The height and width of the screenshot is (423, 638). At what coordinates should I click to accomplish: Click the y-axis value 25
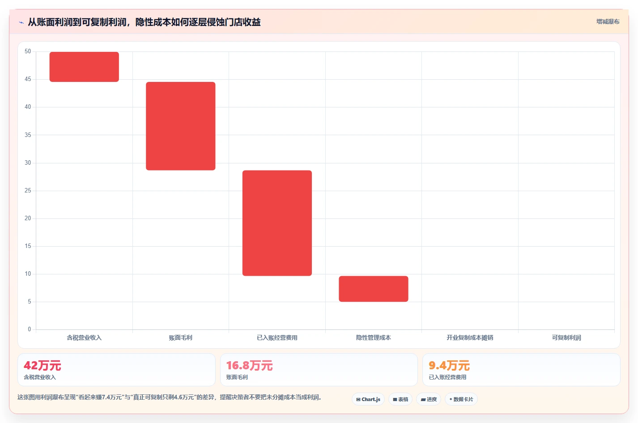point(28,191)
